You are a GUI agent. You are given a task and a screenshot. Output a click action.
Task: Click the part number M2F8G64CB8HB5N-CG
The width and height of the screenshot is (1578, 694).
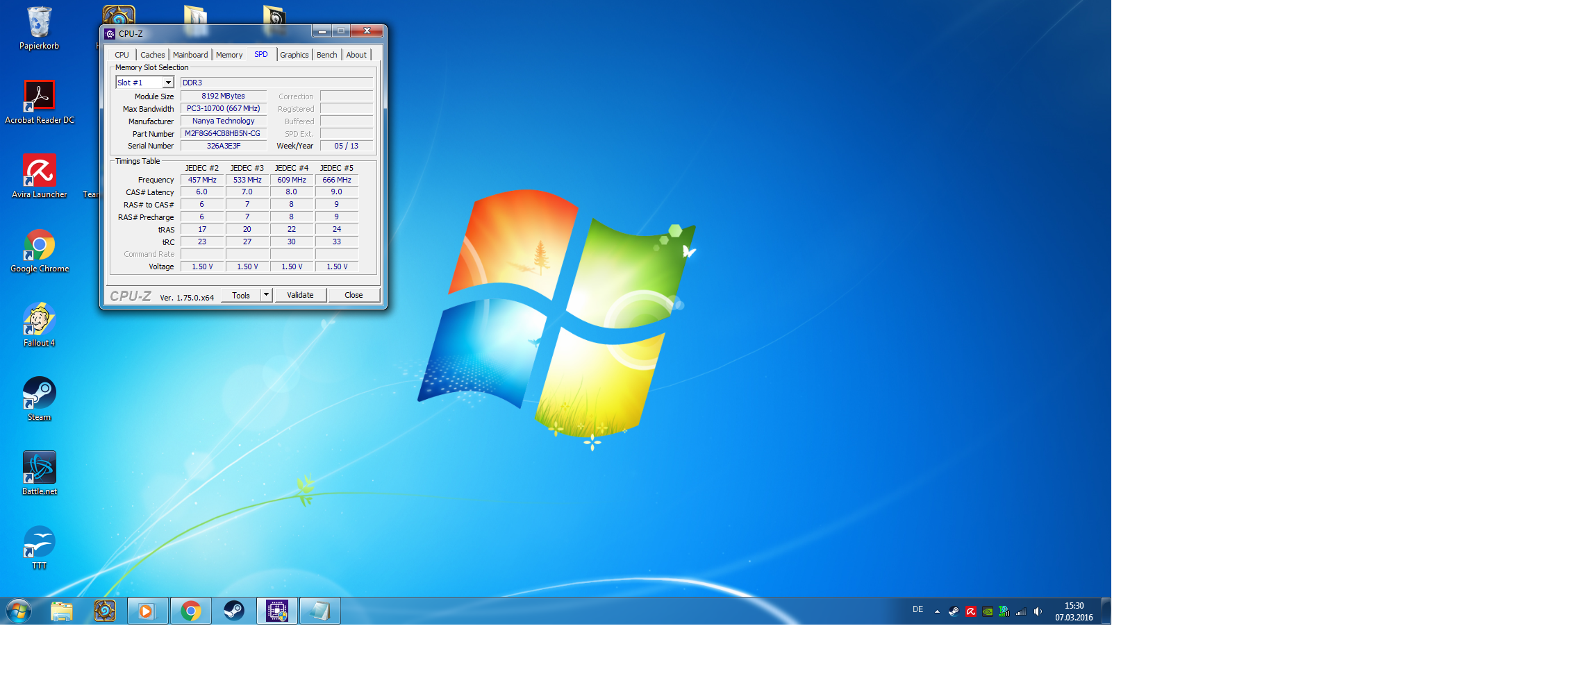223,133
